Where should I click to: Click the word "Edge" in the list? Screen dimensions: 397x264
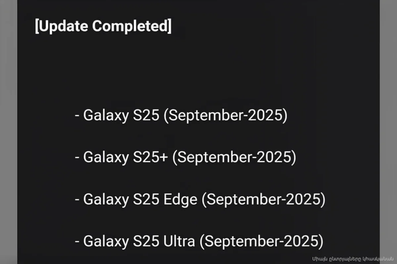(180, 199)
